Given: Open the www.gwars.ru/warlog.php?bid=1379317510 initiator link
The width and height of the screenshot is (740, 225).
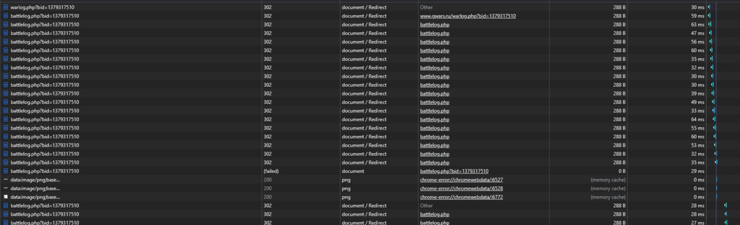Looking at the screenshot, I should click(468, 16).
